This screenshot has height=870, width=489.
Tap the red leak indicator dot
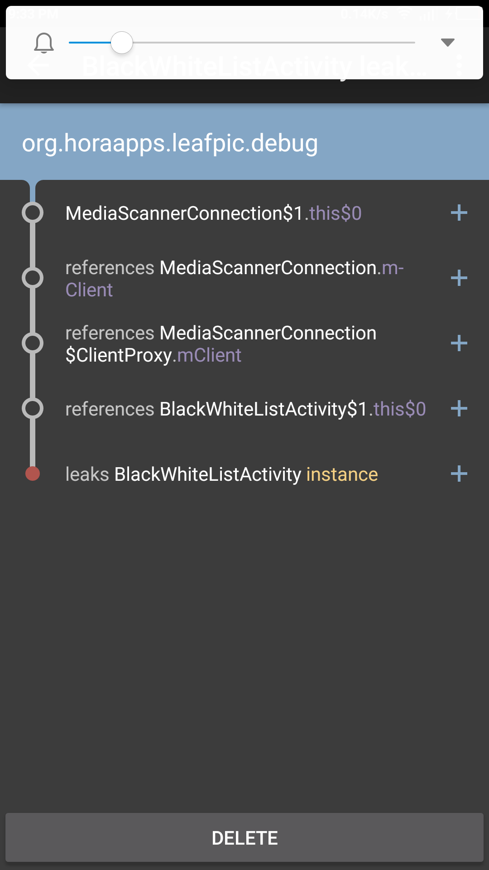[32, 474]
